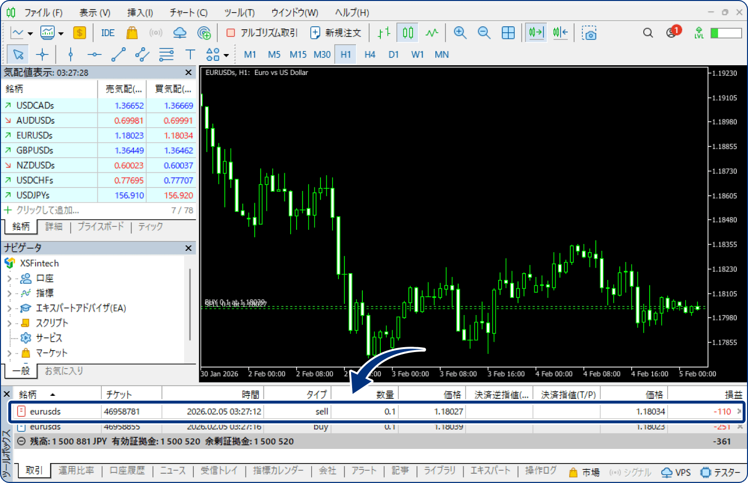Expand the 口座 tree node

pyautogui.click(x=9, y=279)
